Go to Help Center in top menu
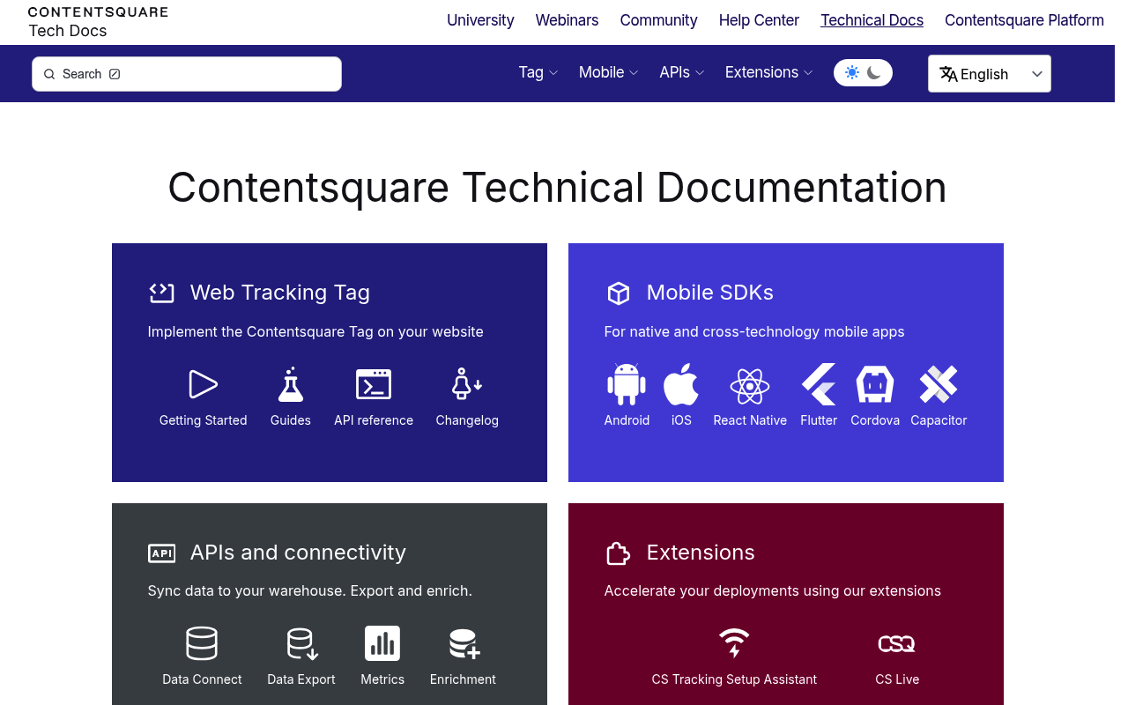The height and width of the screenshot is (705, 1128). point(759,20)
